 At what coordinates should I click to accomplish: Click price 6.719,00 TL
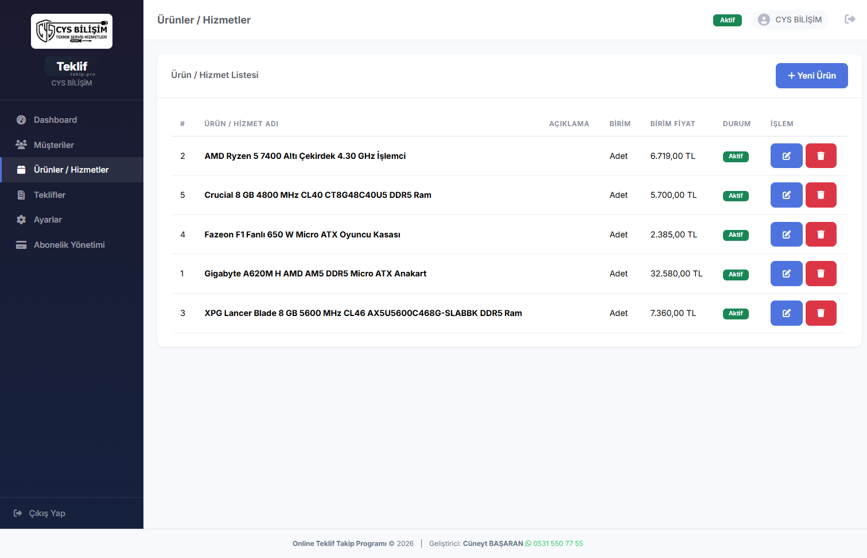pos(672,156)
